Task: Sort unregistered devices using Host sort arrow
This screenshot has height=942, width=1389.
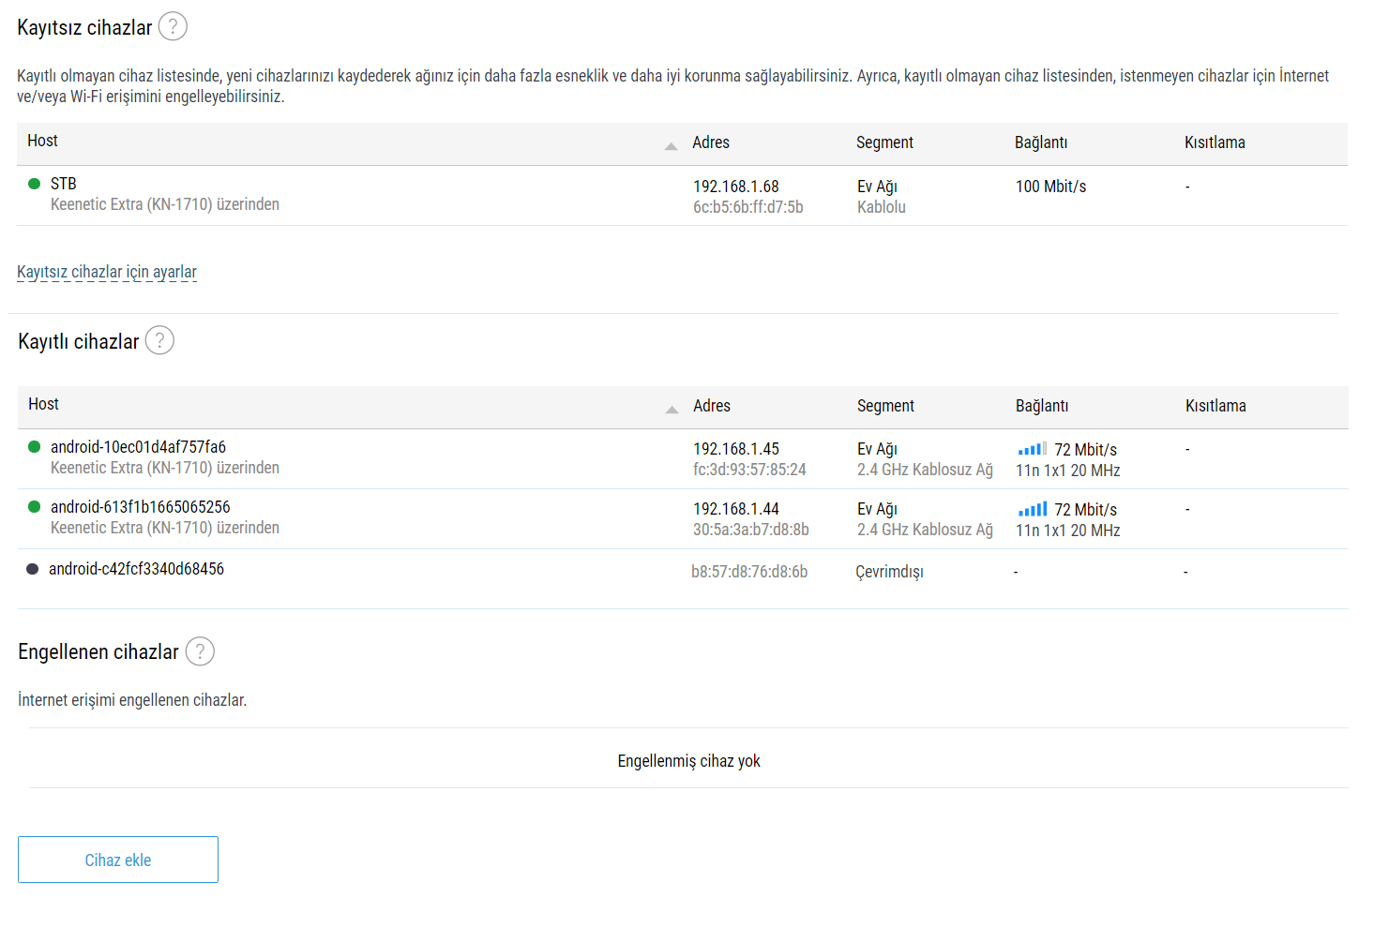Action: click(671, 145)
